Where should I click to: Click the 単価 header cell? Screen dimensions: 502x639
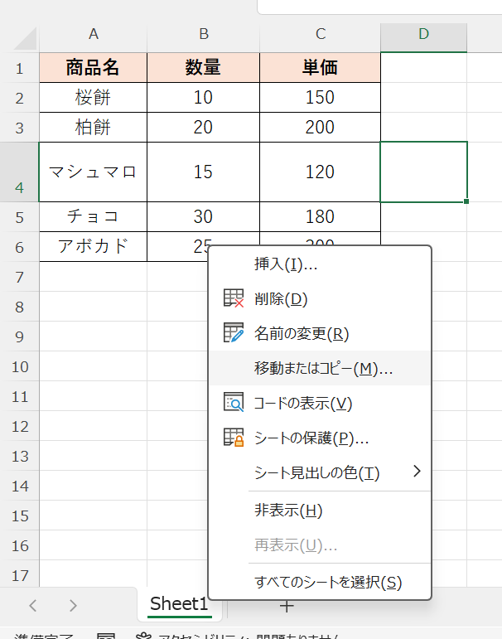(320, 68)
